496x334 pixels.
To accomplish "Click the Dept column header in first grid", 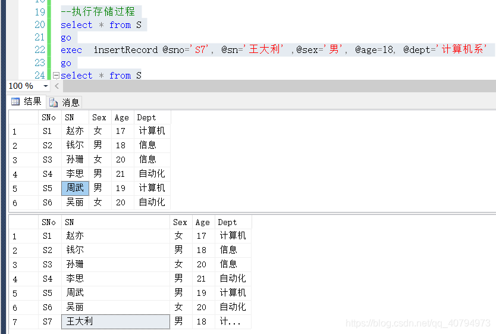I will (152, 117).
